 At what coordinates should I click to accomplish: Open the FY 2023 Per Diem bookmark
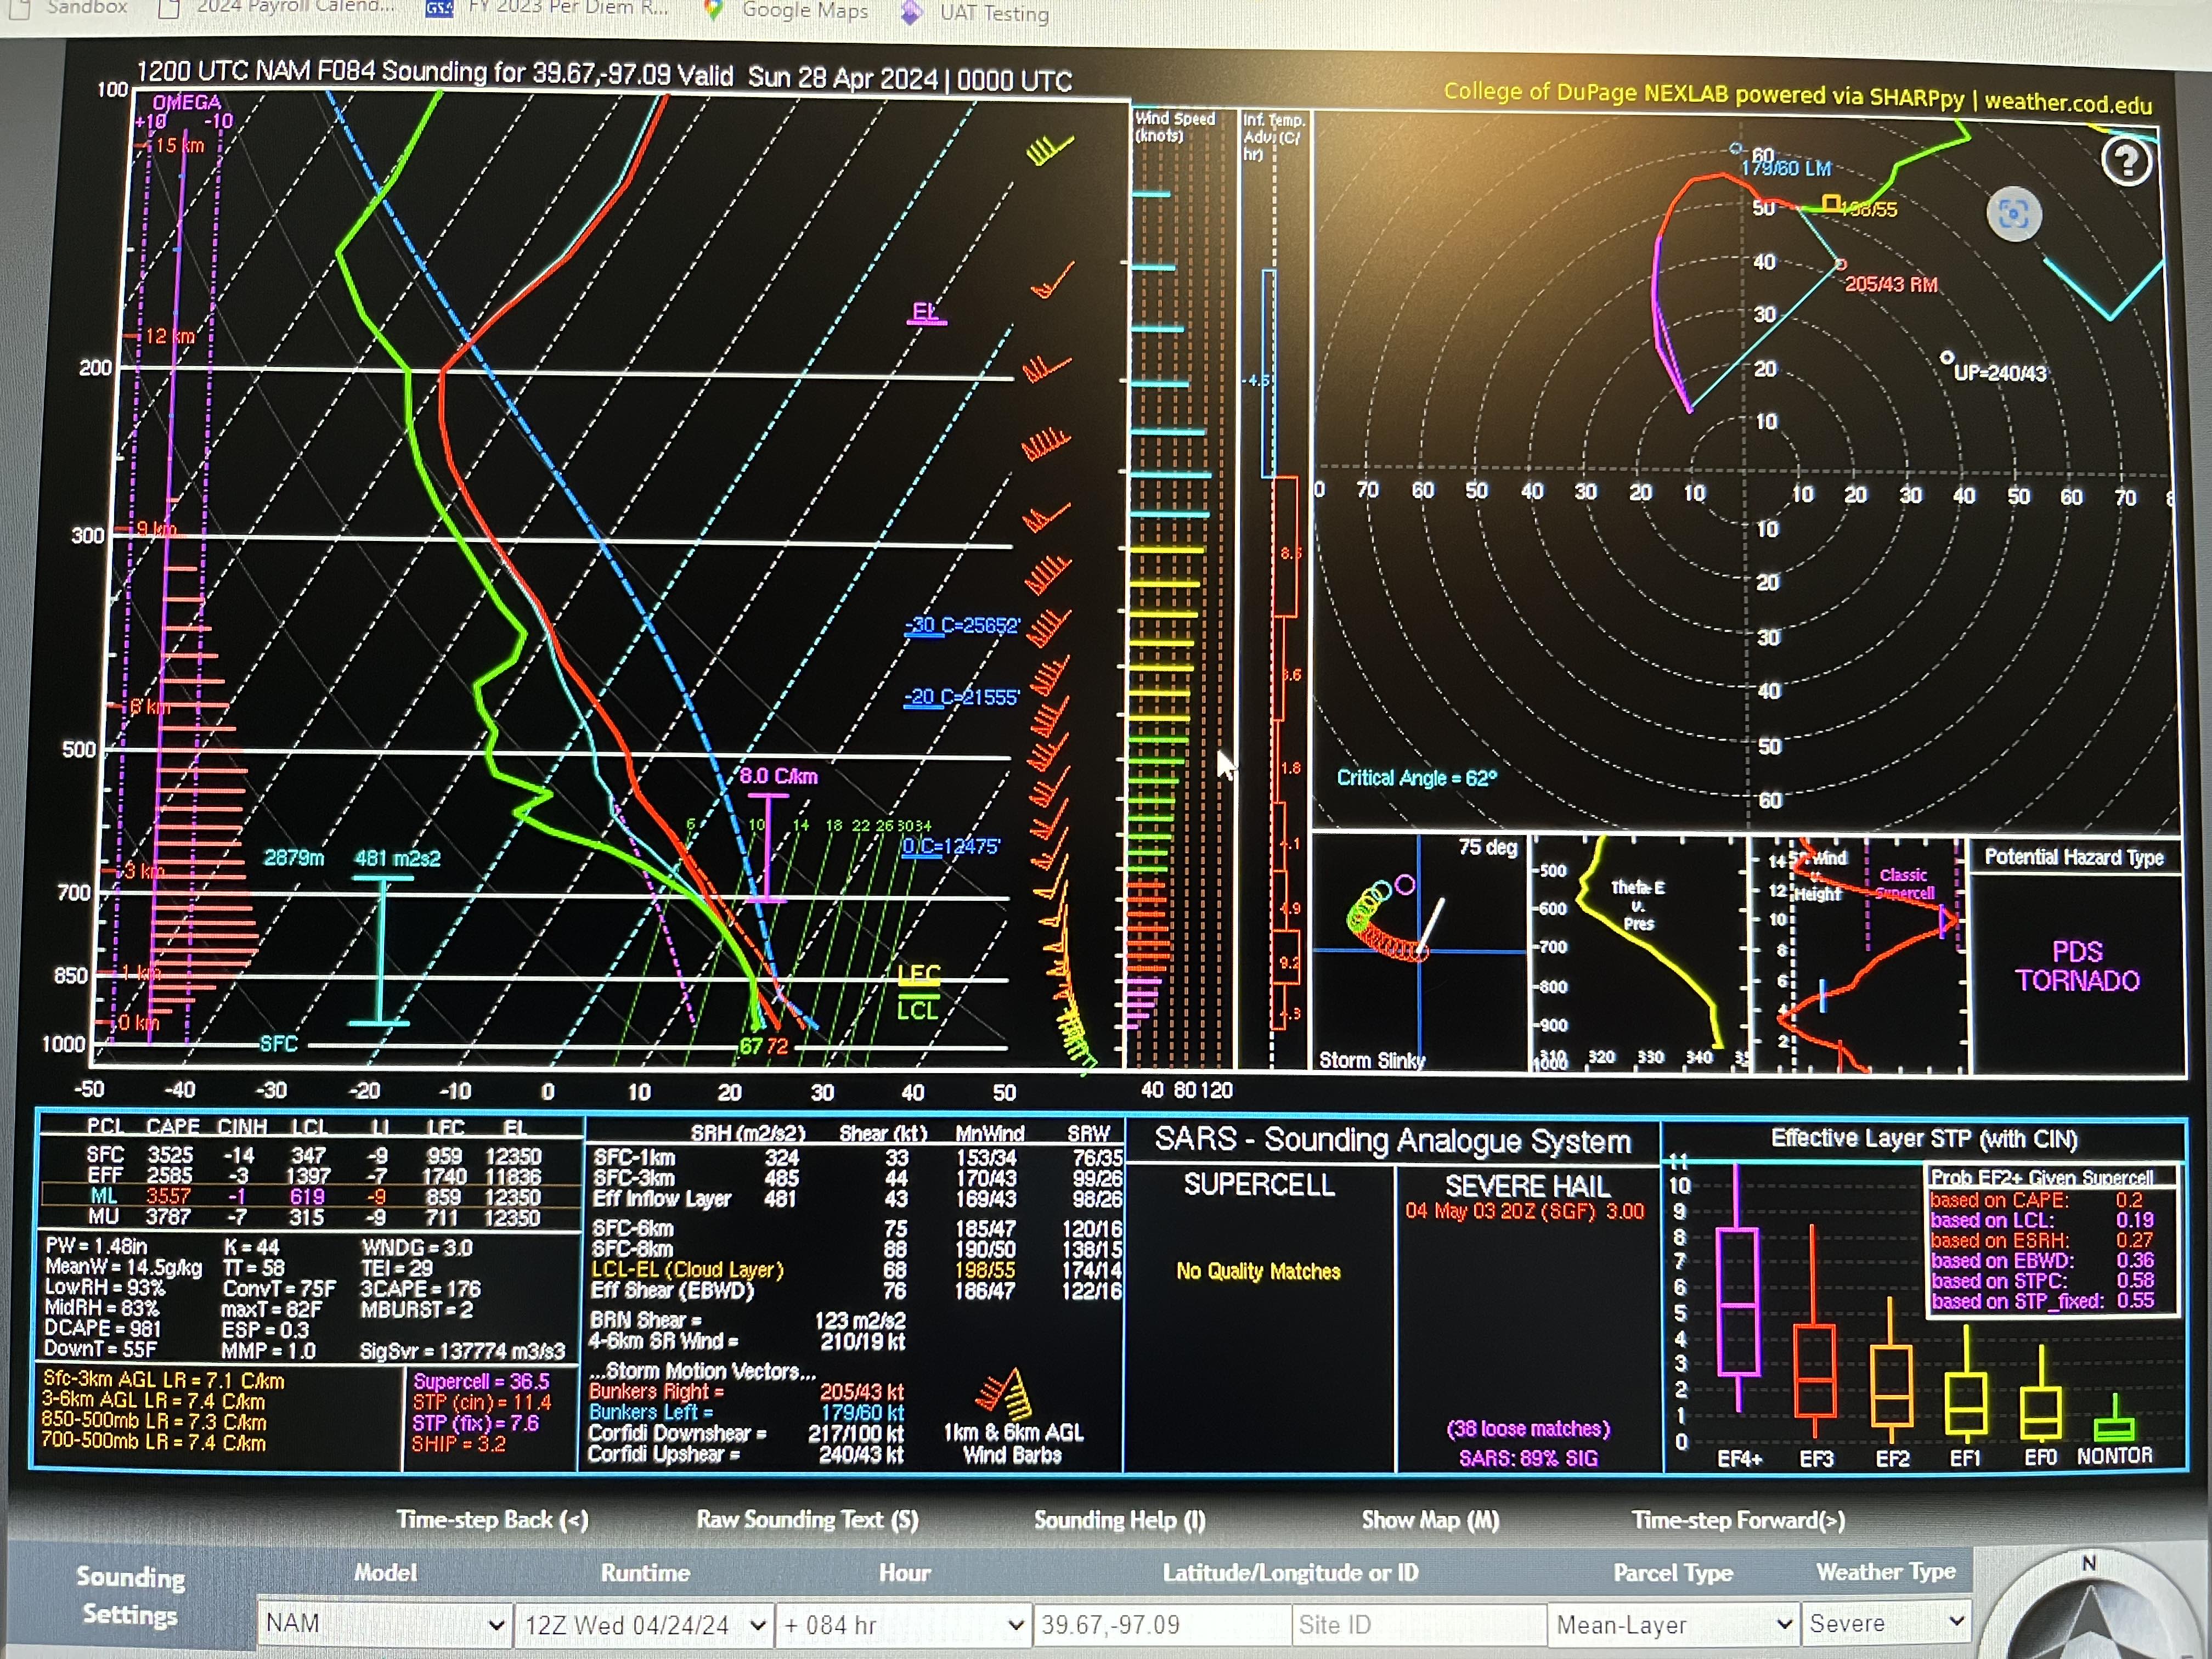pos(548,8)
